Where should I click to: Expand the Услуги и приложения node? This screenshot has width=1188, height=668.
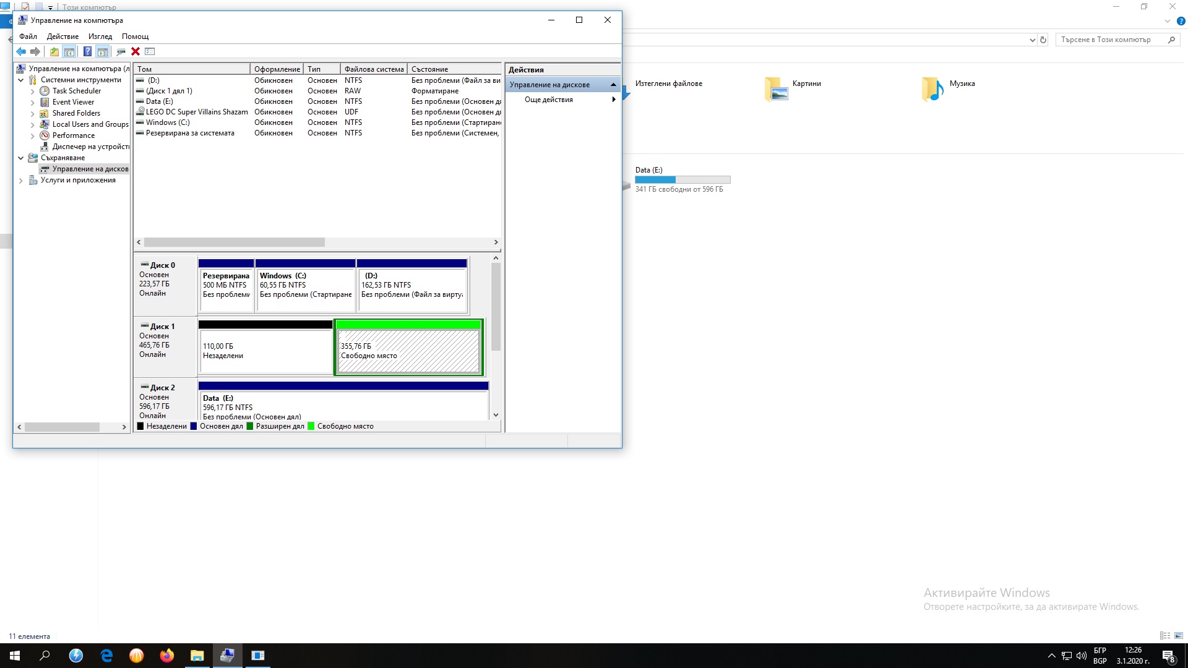click(21, 181)
